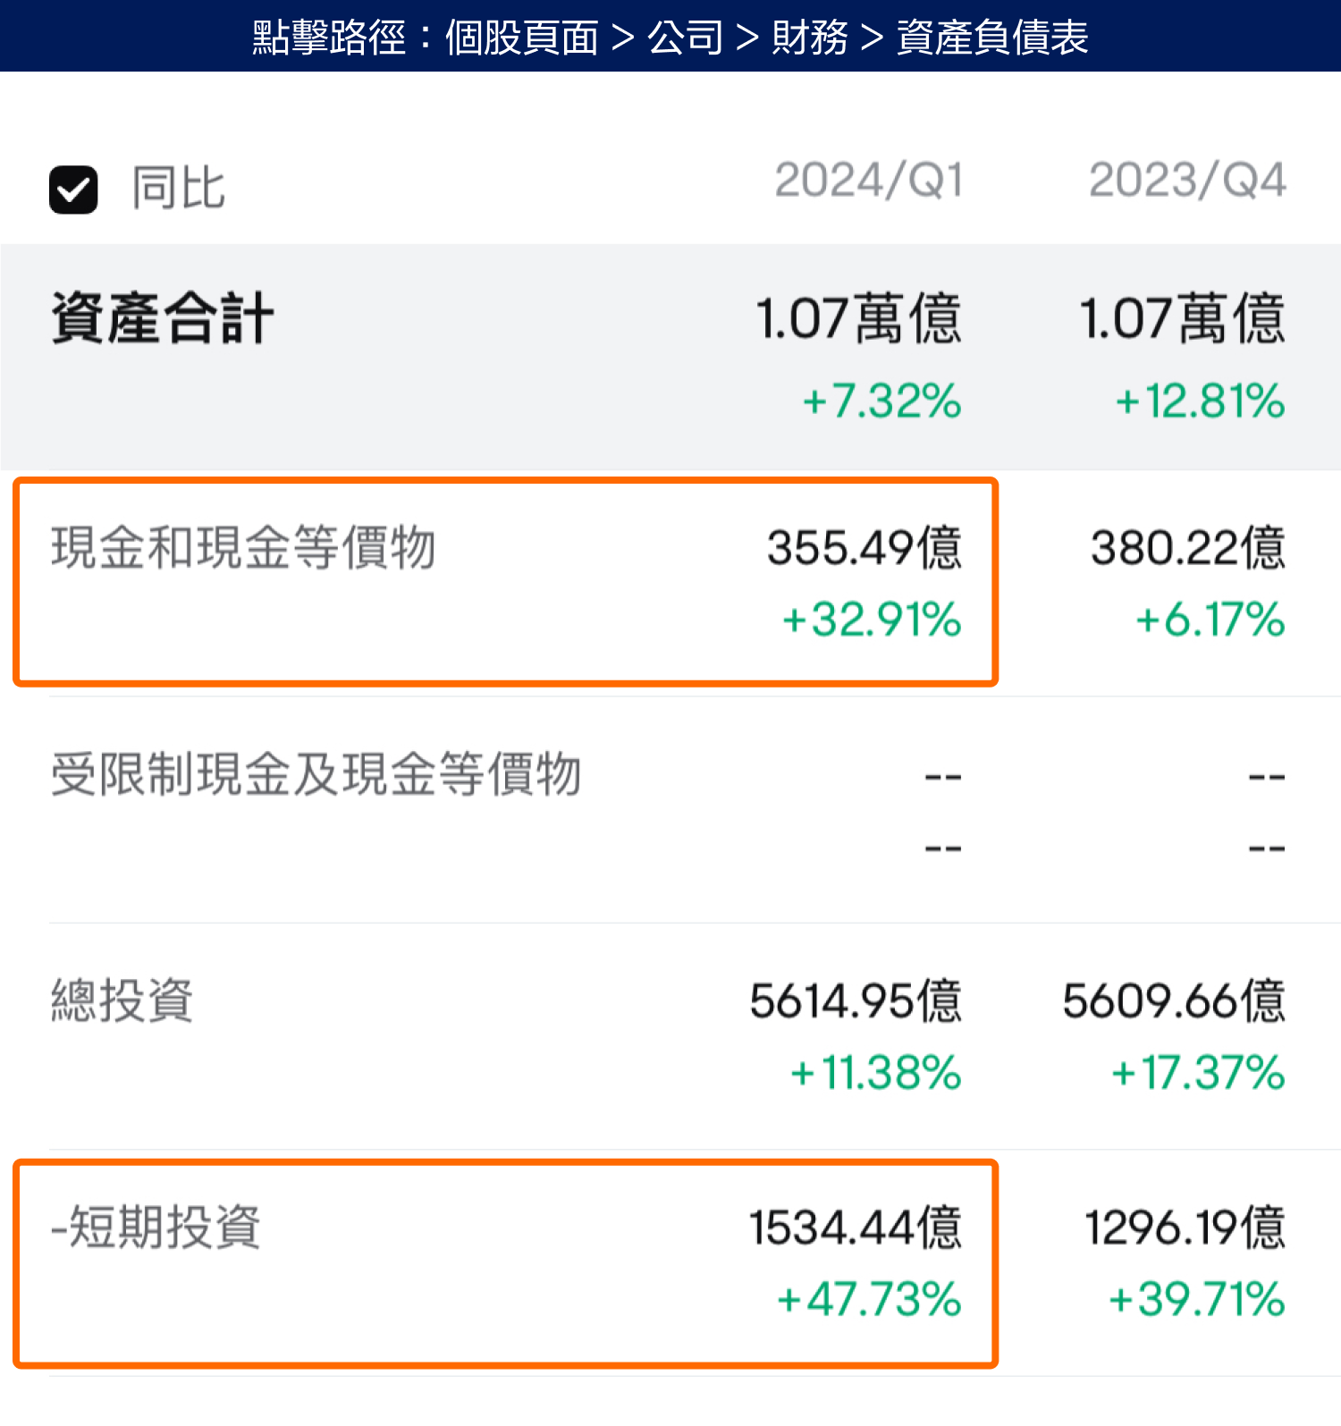Select the 1296.19億 value
The image size is (1341, 1426).
point(1185,1227)
